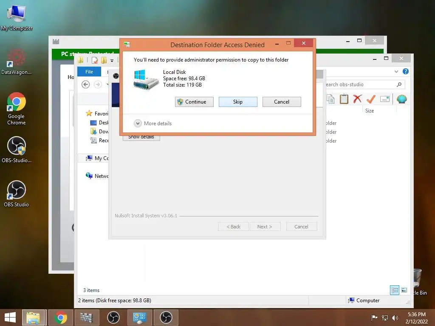
Task: Select Desktop in navigation pane
Action: (99, 123)
